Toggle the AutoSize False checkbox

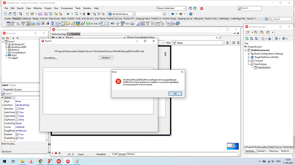coord(17,109)
